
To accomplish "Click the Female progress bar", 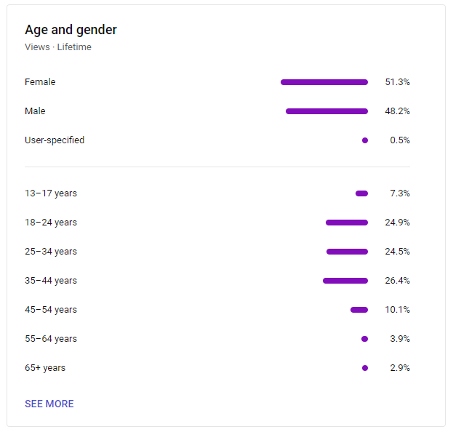I will 324,82.
